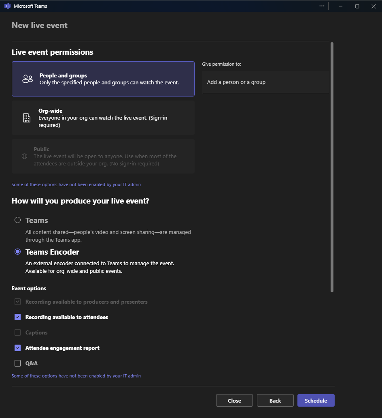382x418 pixels.
Task: Click the People and groups icon
Action: pyautogui.click(x=28, y=79)
